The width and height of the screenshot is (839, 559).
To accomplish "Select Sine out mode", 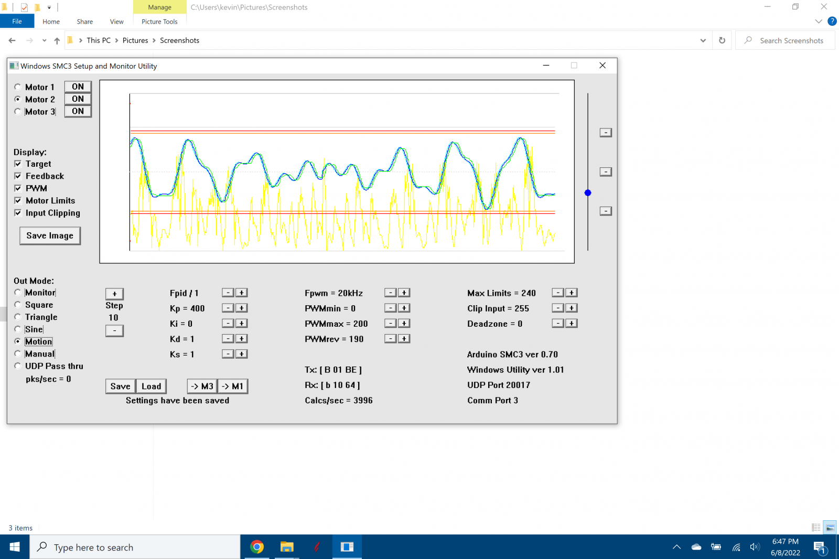I will [x=18, y=329].
